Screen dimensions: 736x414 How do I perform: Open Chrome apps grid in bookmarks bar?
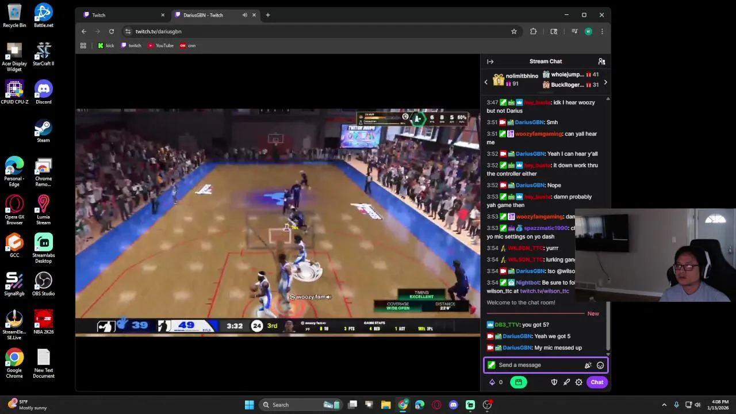[x=83, y=45]
